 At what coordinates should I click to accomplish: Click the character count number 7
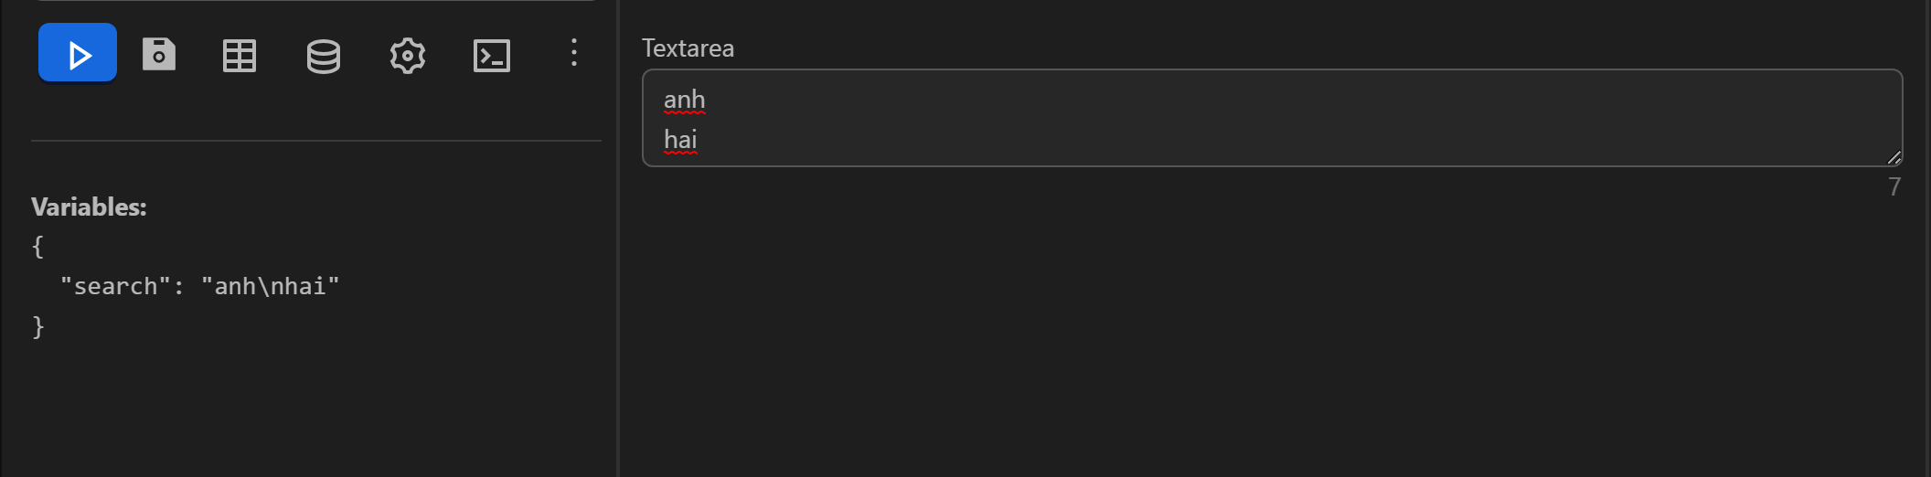click(x=1894, y=187)
